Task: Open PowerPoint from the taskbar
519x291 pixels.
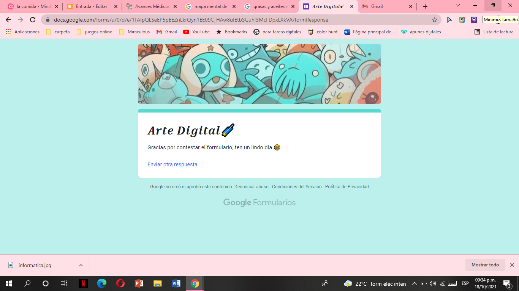Action: (x=139, y=283)
